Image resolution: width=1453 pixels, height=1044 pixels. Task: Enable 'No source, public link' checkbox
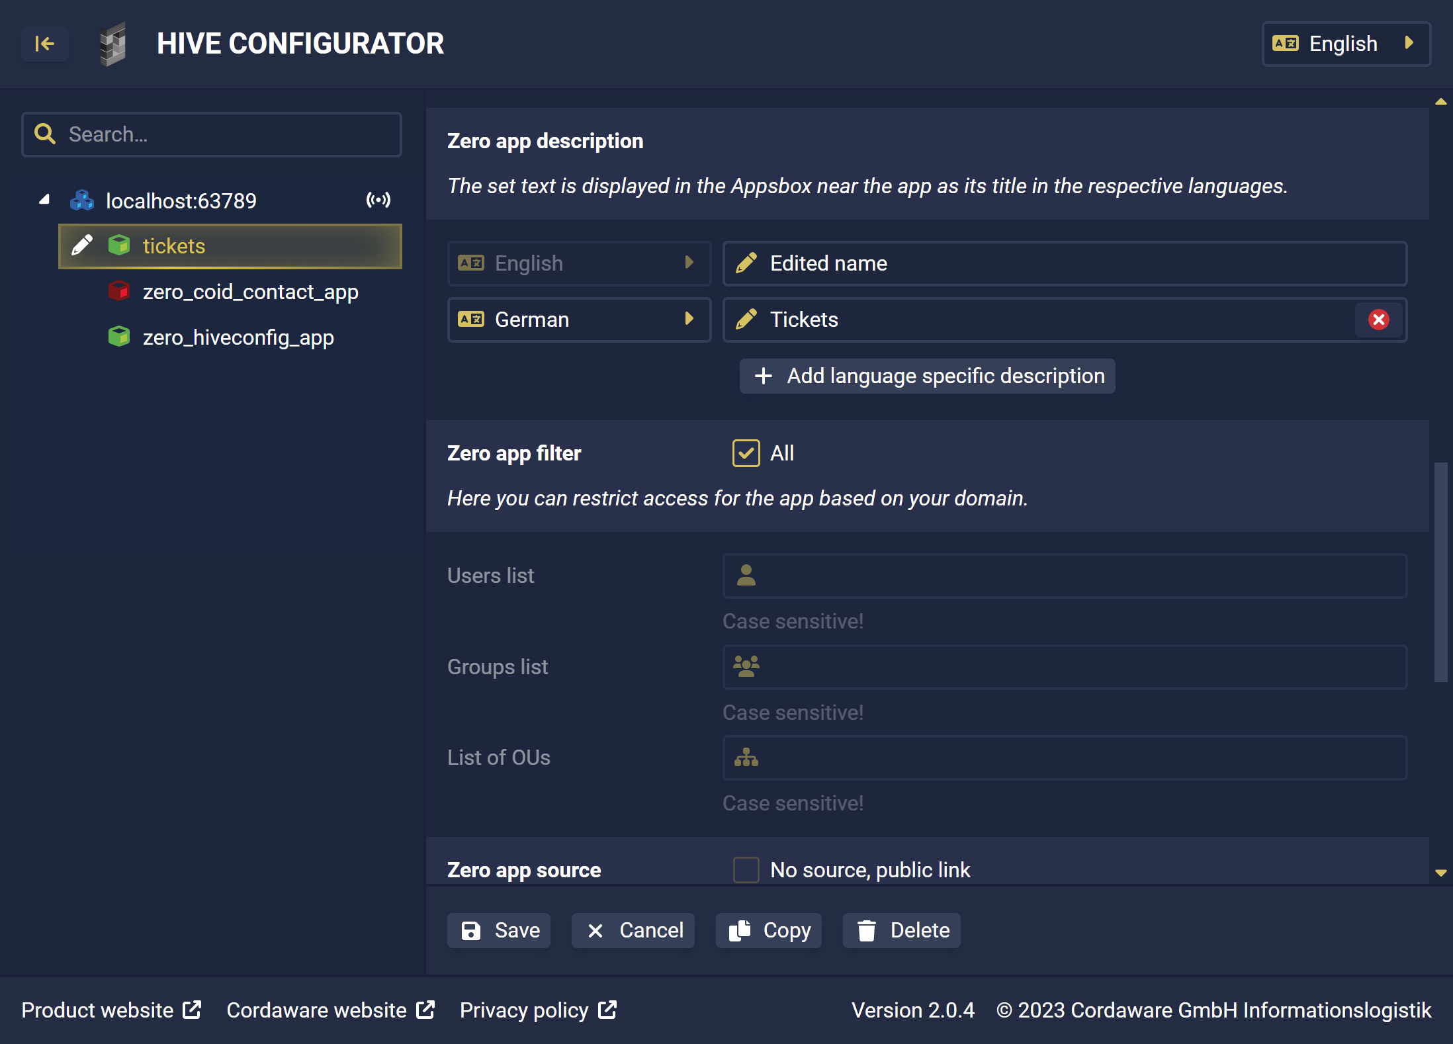[746, 869]
